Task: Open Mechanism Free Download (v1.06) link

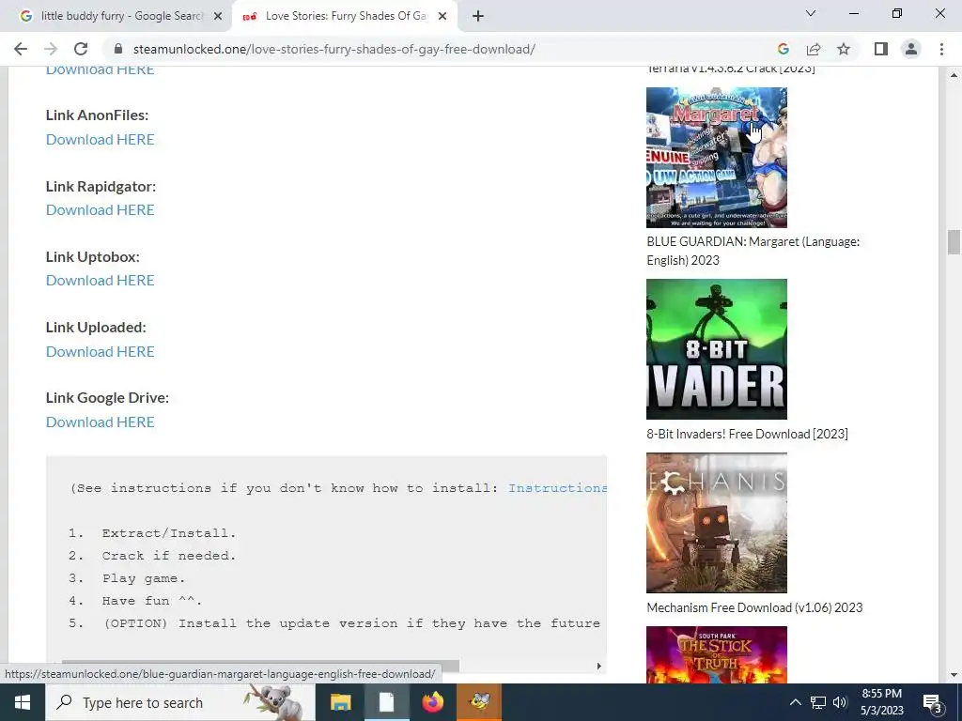Action: 754,607
